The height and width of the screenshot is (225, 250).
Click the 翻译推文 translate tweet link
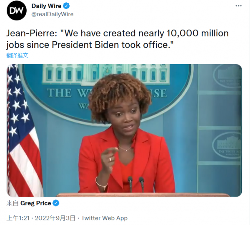(x=17, y=55)
